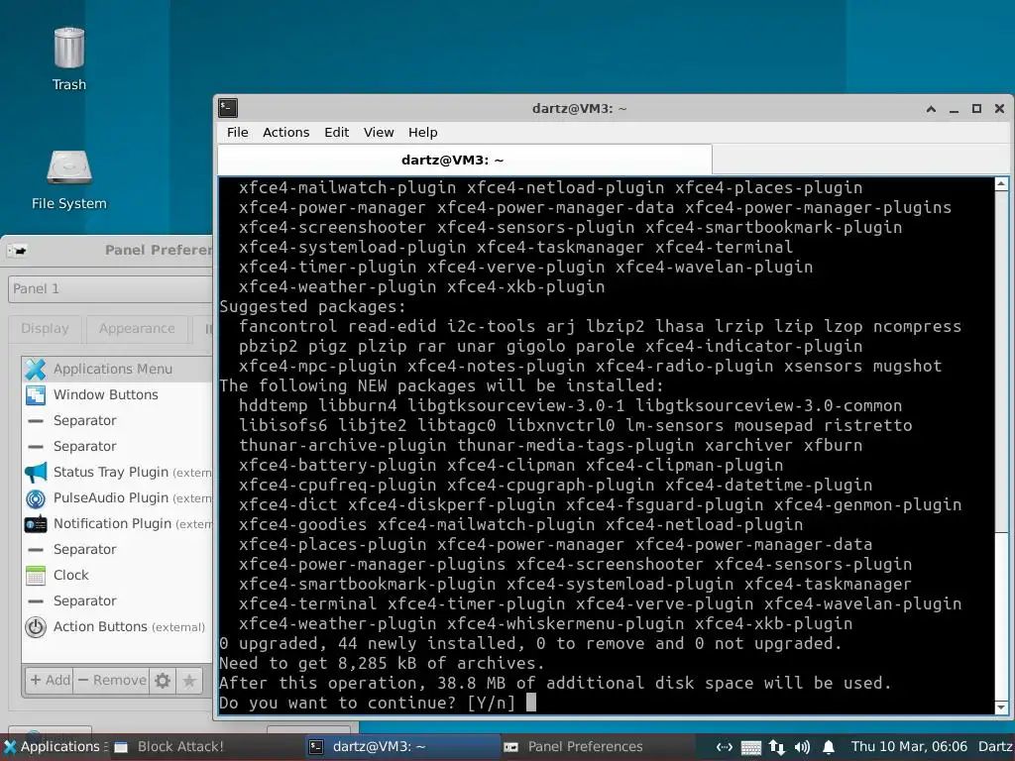Select the Action Buttons power icon

36,627
